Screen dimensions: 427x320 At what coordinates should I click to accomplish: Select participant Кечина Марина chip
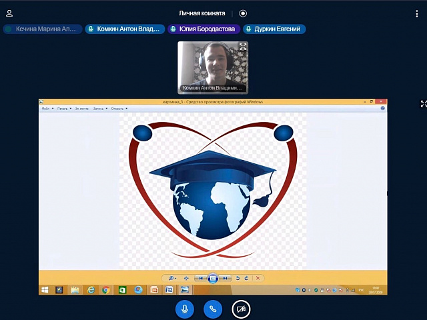coord(43,29)
